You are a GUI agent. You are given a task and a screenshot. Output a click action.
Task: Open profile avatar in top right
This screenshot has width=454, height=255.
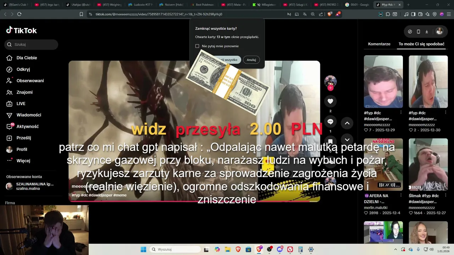(x=439, y=31)
